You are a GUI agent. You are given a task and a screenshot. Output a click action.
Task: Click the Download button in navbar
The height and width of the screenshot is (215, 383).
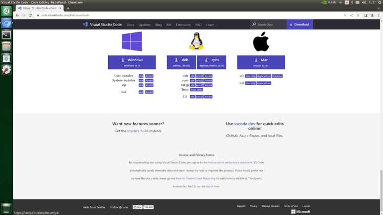pyautogui.click(x=300, y=25)
